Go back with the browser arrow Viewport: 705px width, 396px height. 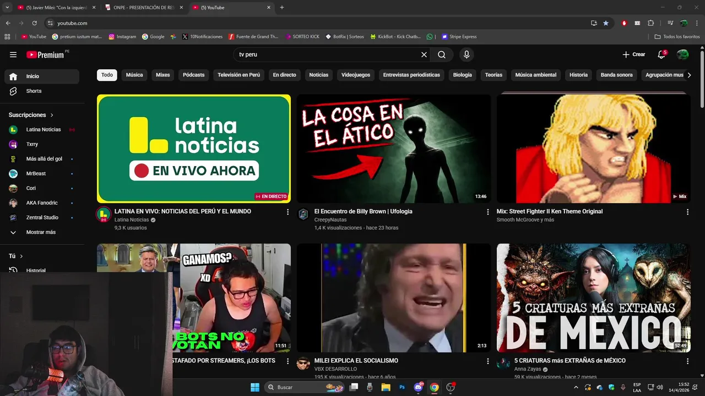[x=8, y=23]
